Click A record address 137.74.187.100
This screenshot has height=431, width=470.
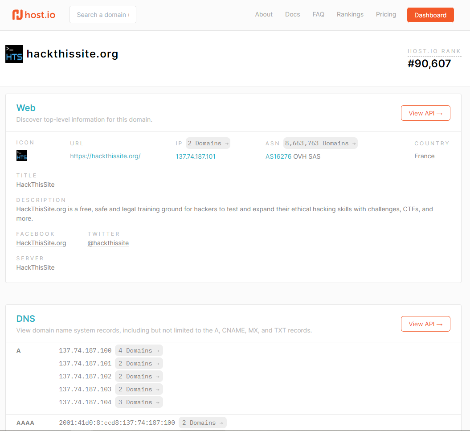[85, 351]
